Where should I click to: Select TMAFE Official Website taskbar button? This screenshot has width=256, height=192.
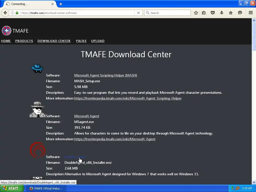point(46,188)
